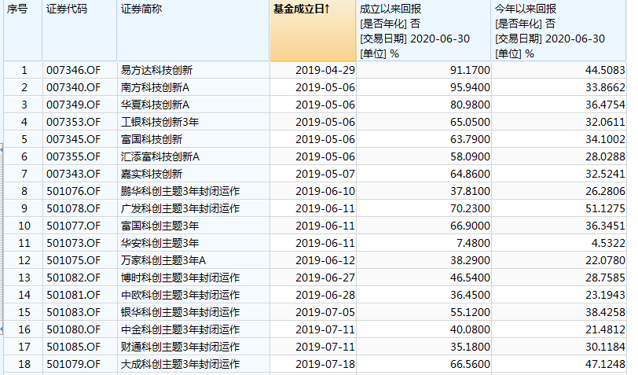Select the 华安科创主题3年 fund name
This screenshot has height=375, width=638.
click(160, 243)
